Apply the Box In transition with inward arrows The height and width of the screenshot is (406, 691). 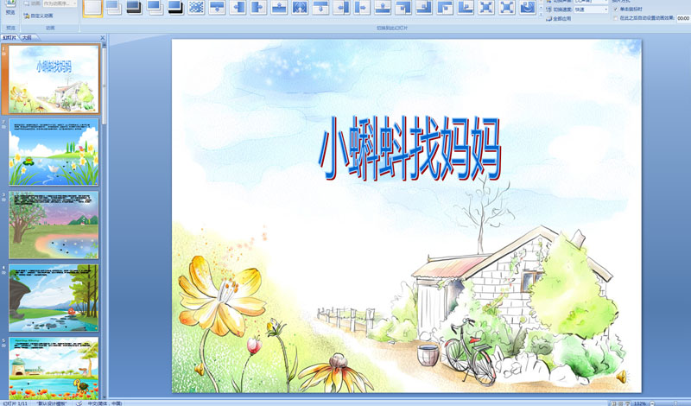click(486, 8)
